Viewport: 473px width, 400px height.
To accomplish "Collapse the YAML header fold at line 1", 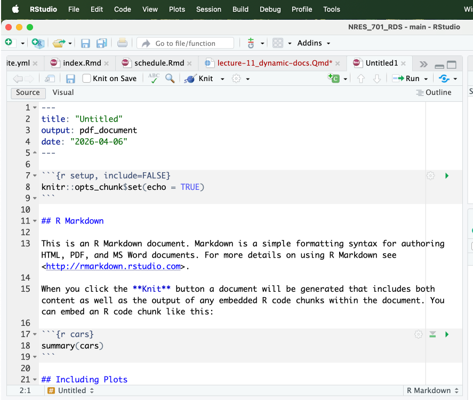I will point(35,108).
